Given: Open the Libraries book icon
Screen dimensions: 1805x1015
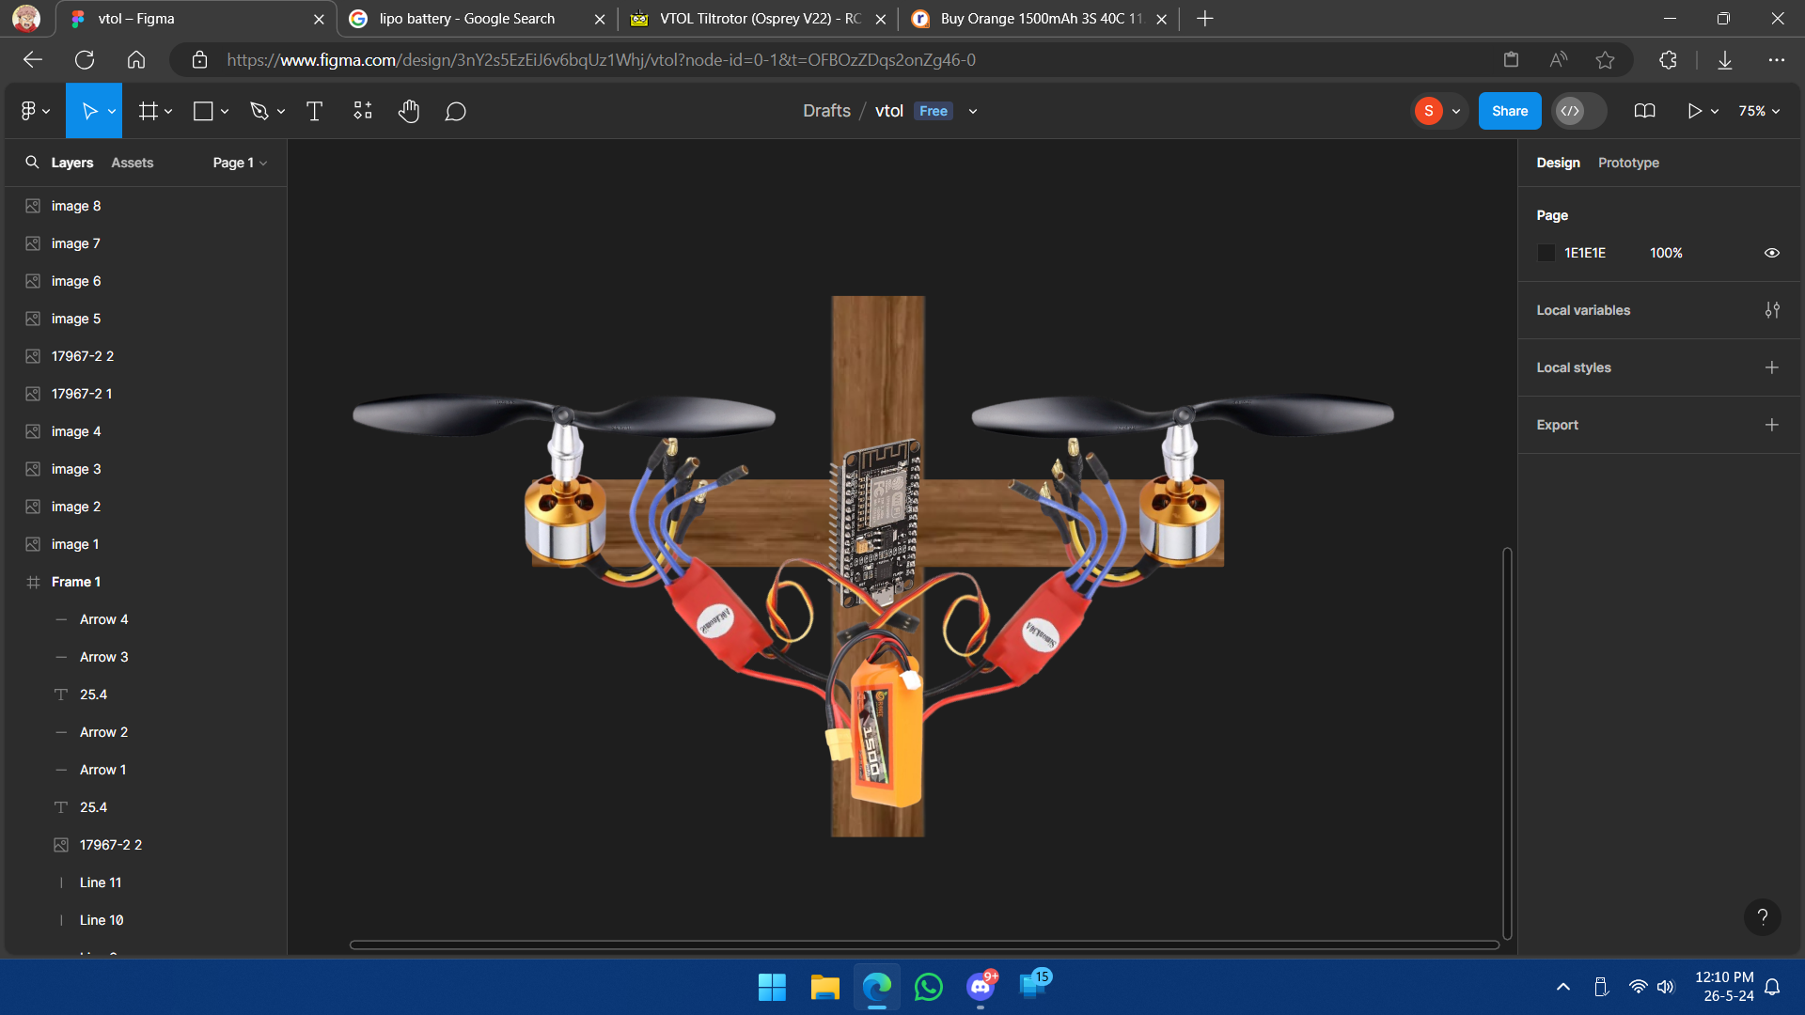Looking at the screenshot, I should 1644,111.
